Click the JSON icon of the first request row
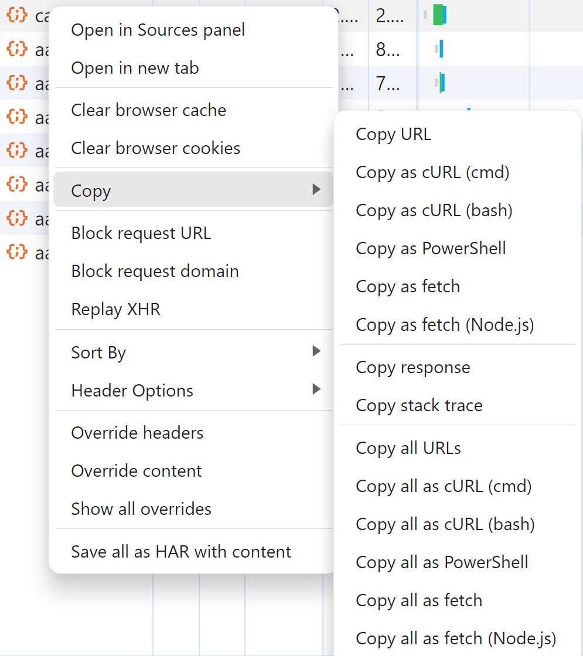583x656 pixels. coord(17,15)
